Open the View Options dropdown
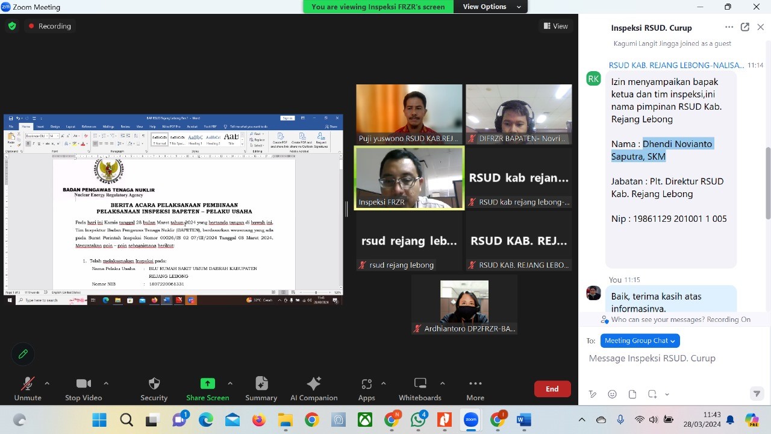 [x=492, y=7]
